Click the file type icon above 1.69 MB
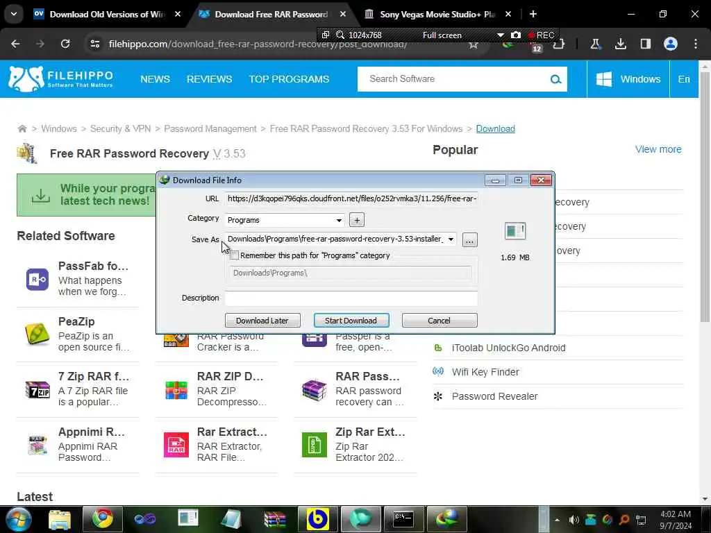Screen dimensions: 711x533 coord(515,230)
